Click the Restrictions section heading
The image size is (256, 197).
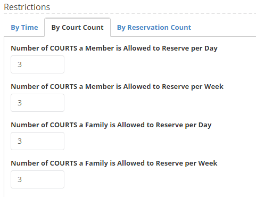(x=27, y=7)
